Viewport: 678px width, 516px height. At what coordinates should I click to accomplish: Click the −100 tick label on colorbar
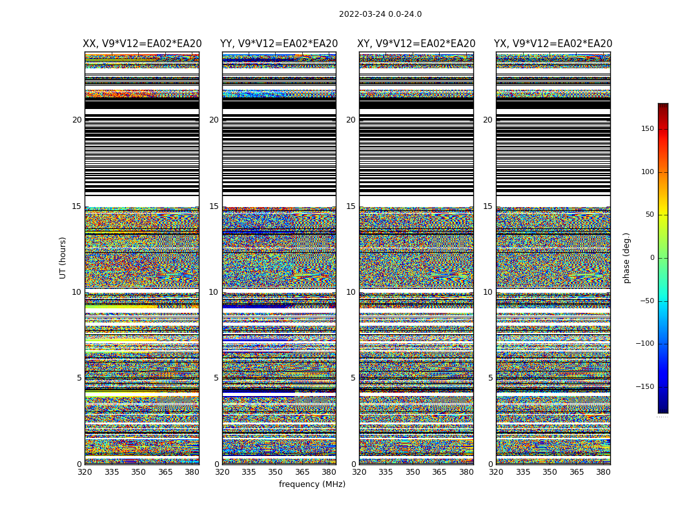click(645, 344)
